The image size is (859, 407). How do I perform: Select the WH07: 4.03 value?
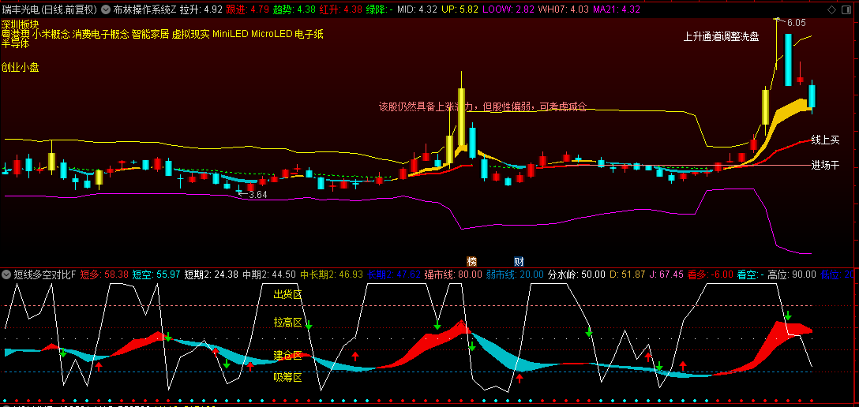(564, 9)
